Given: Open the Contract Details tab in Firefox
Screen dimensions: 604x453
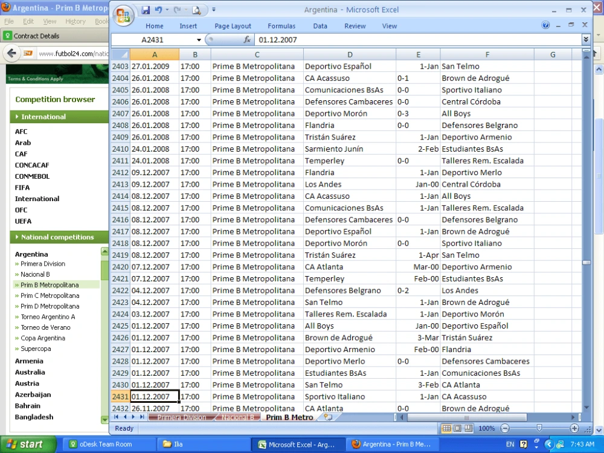Looking at the screenshot, I should coord(36,36).
